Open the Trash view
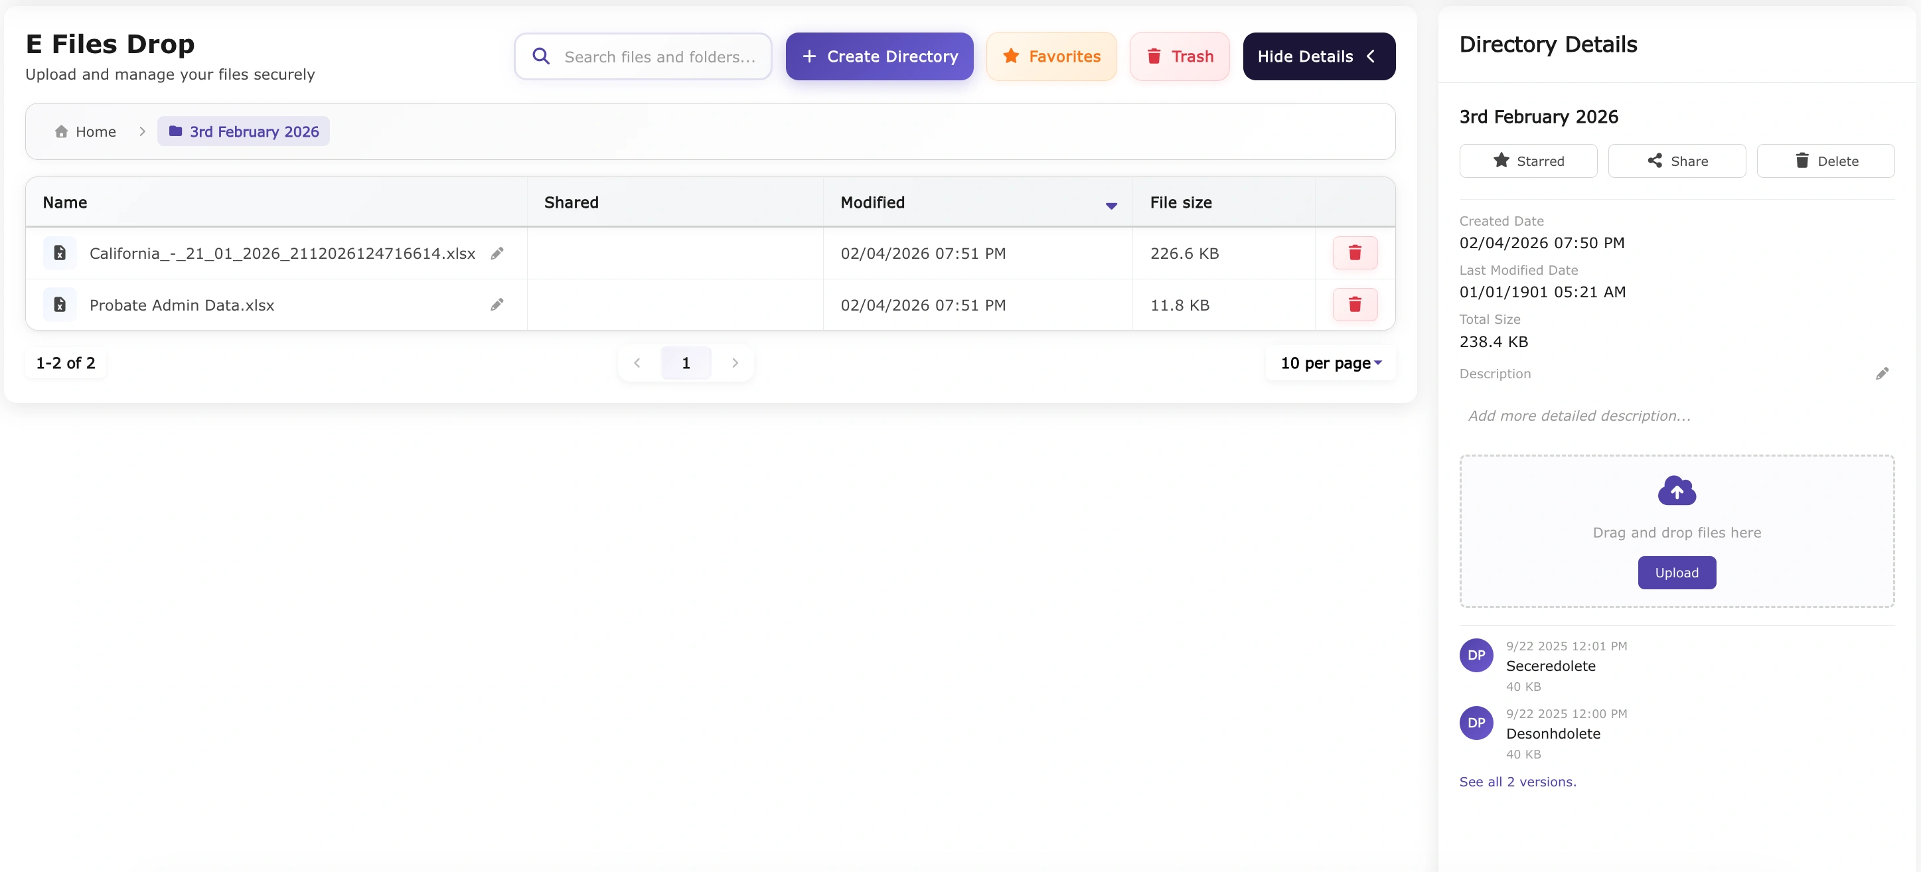Viewport: 1921px width, 872px height. pos(1178,55)
